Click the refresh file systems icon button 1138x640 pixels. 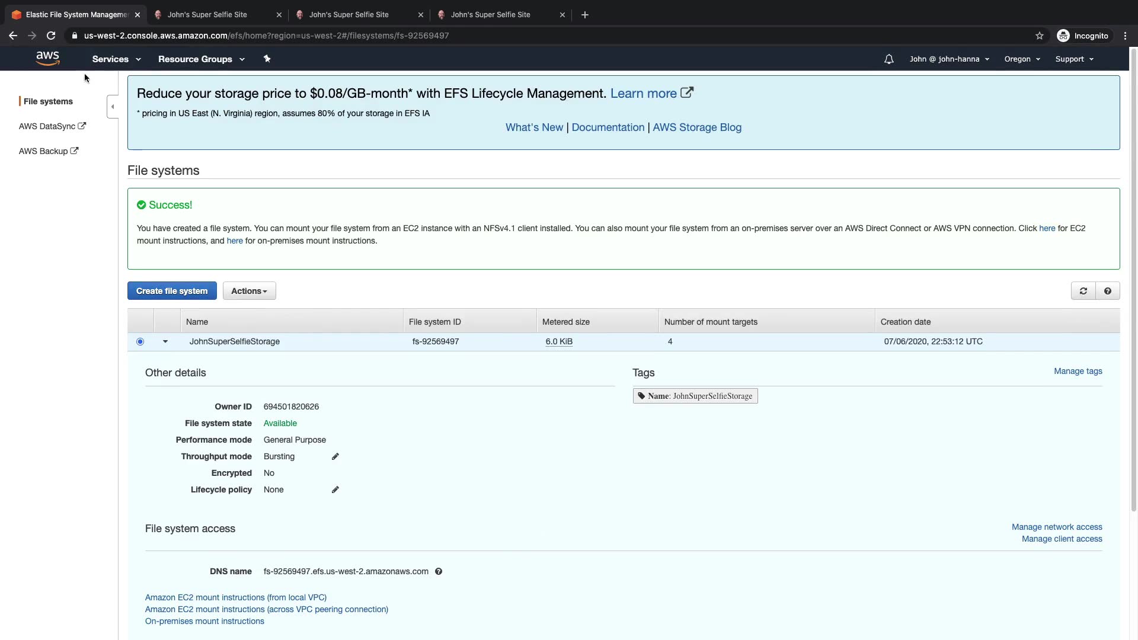click(1083, 291)
